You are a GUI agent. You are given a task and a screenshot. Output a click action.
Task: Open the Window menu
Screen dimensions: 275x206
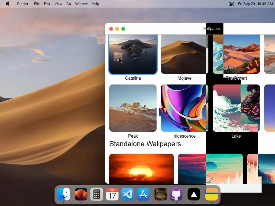coord(81,4)
